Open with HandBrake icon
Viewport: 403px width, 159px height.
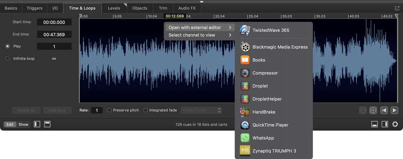[x=245, y=112]
